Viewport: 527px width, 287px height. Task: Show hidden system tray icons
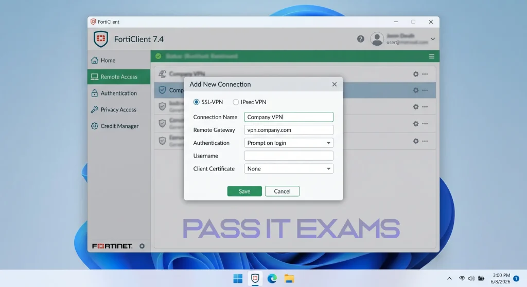tap(449, 279)
